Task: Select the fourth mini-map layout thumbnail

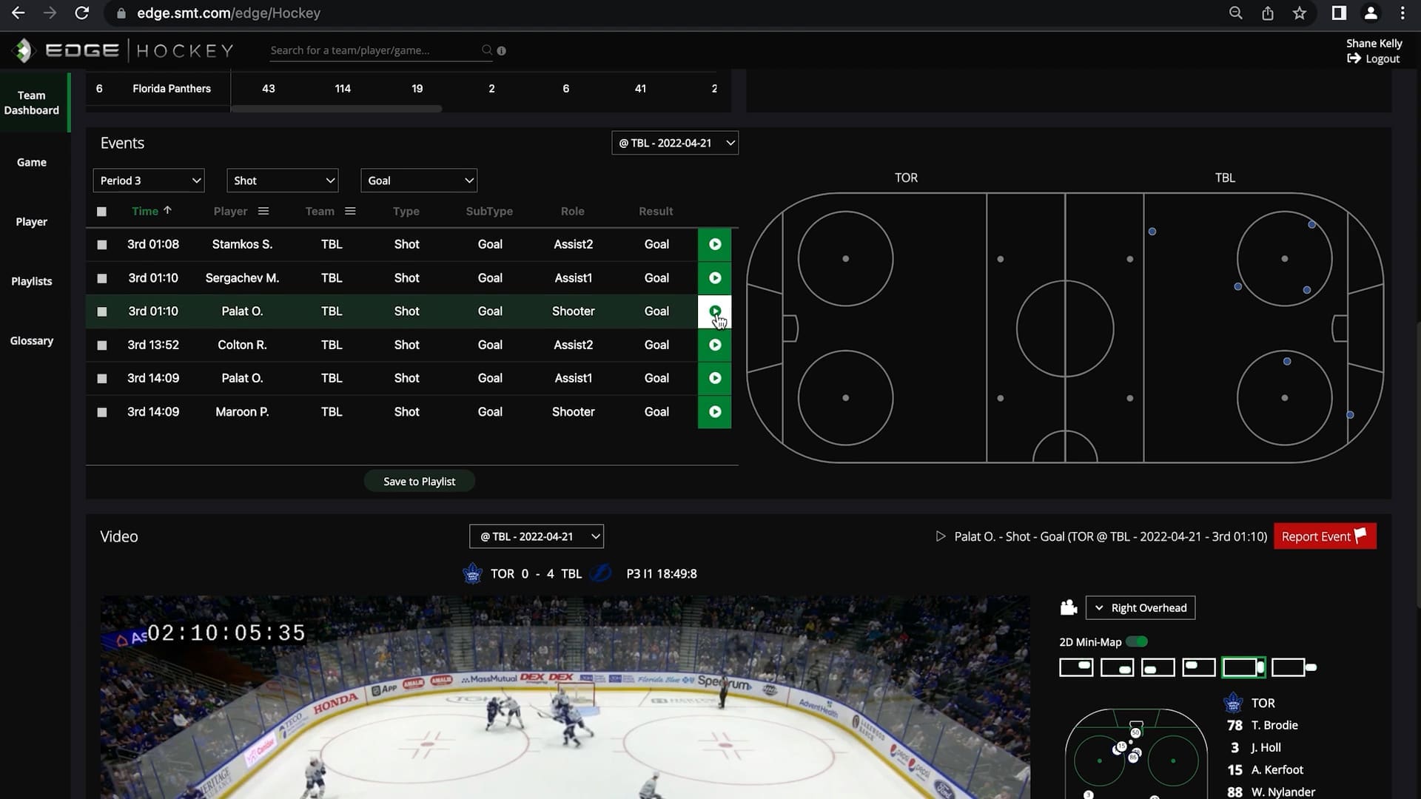Action: click(x=1199, y=667)
